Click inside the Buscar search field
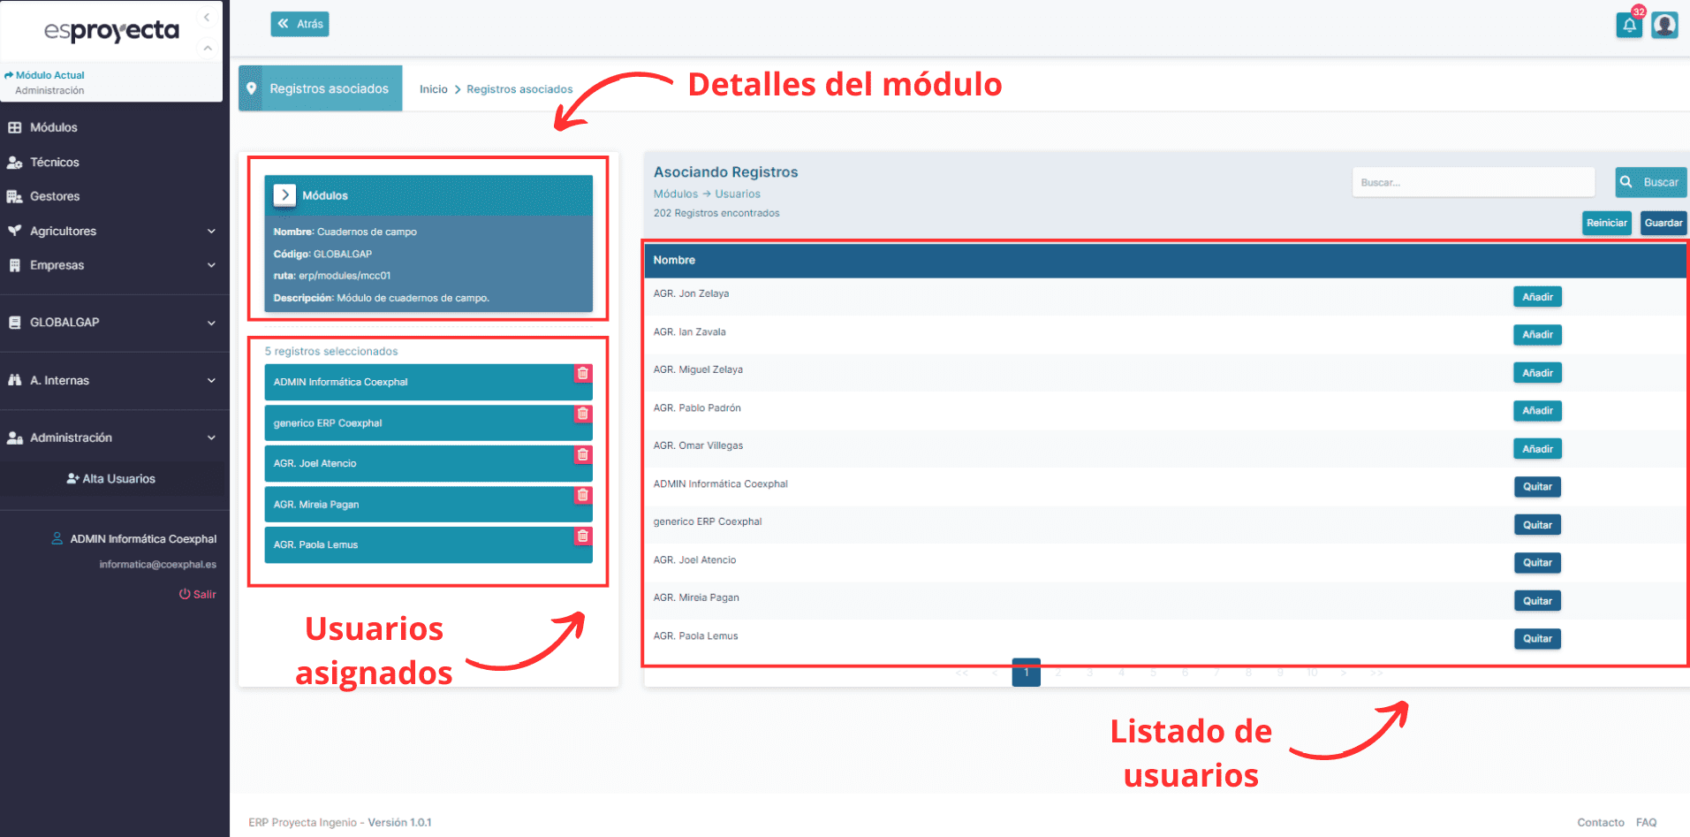 pyautogui.click(x=1472, y=182)
